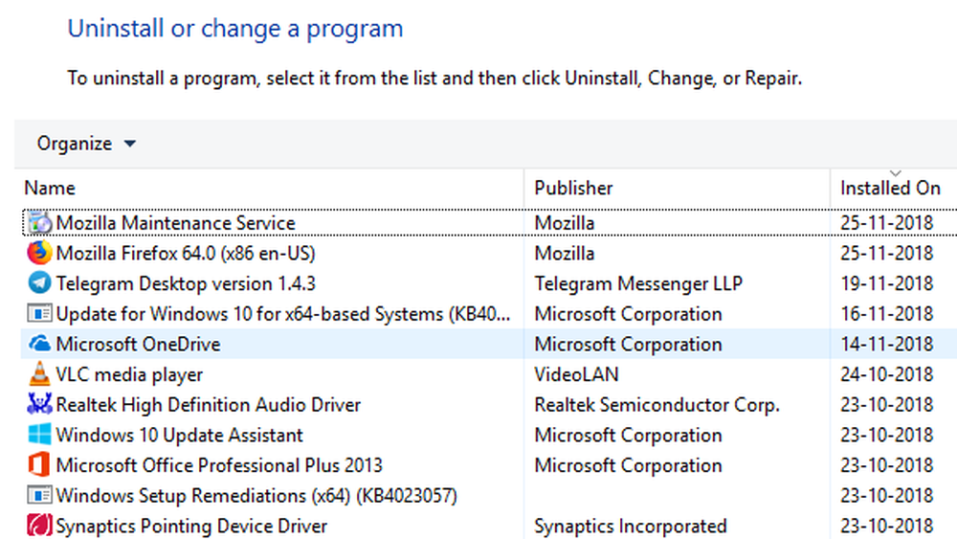Click the Telegram Desktop paper-plane icon

pos(39,283)
